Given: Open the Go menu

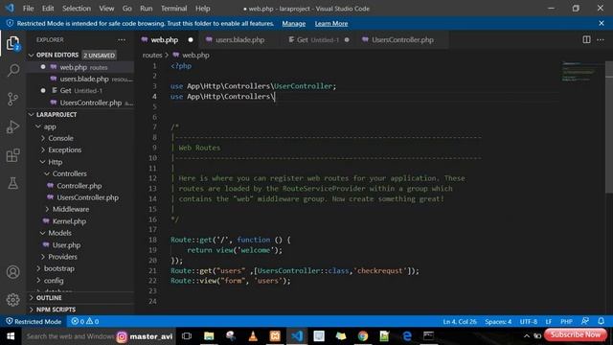Looking at the screenshot, I should point(127,9).
